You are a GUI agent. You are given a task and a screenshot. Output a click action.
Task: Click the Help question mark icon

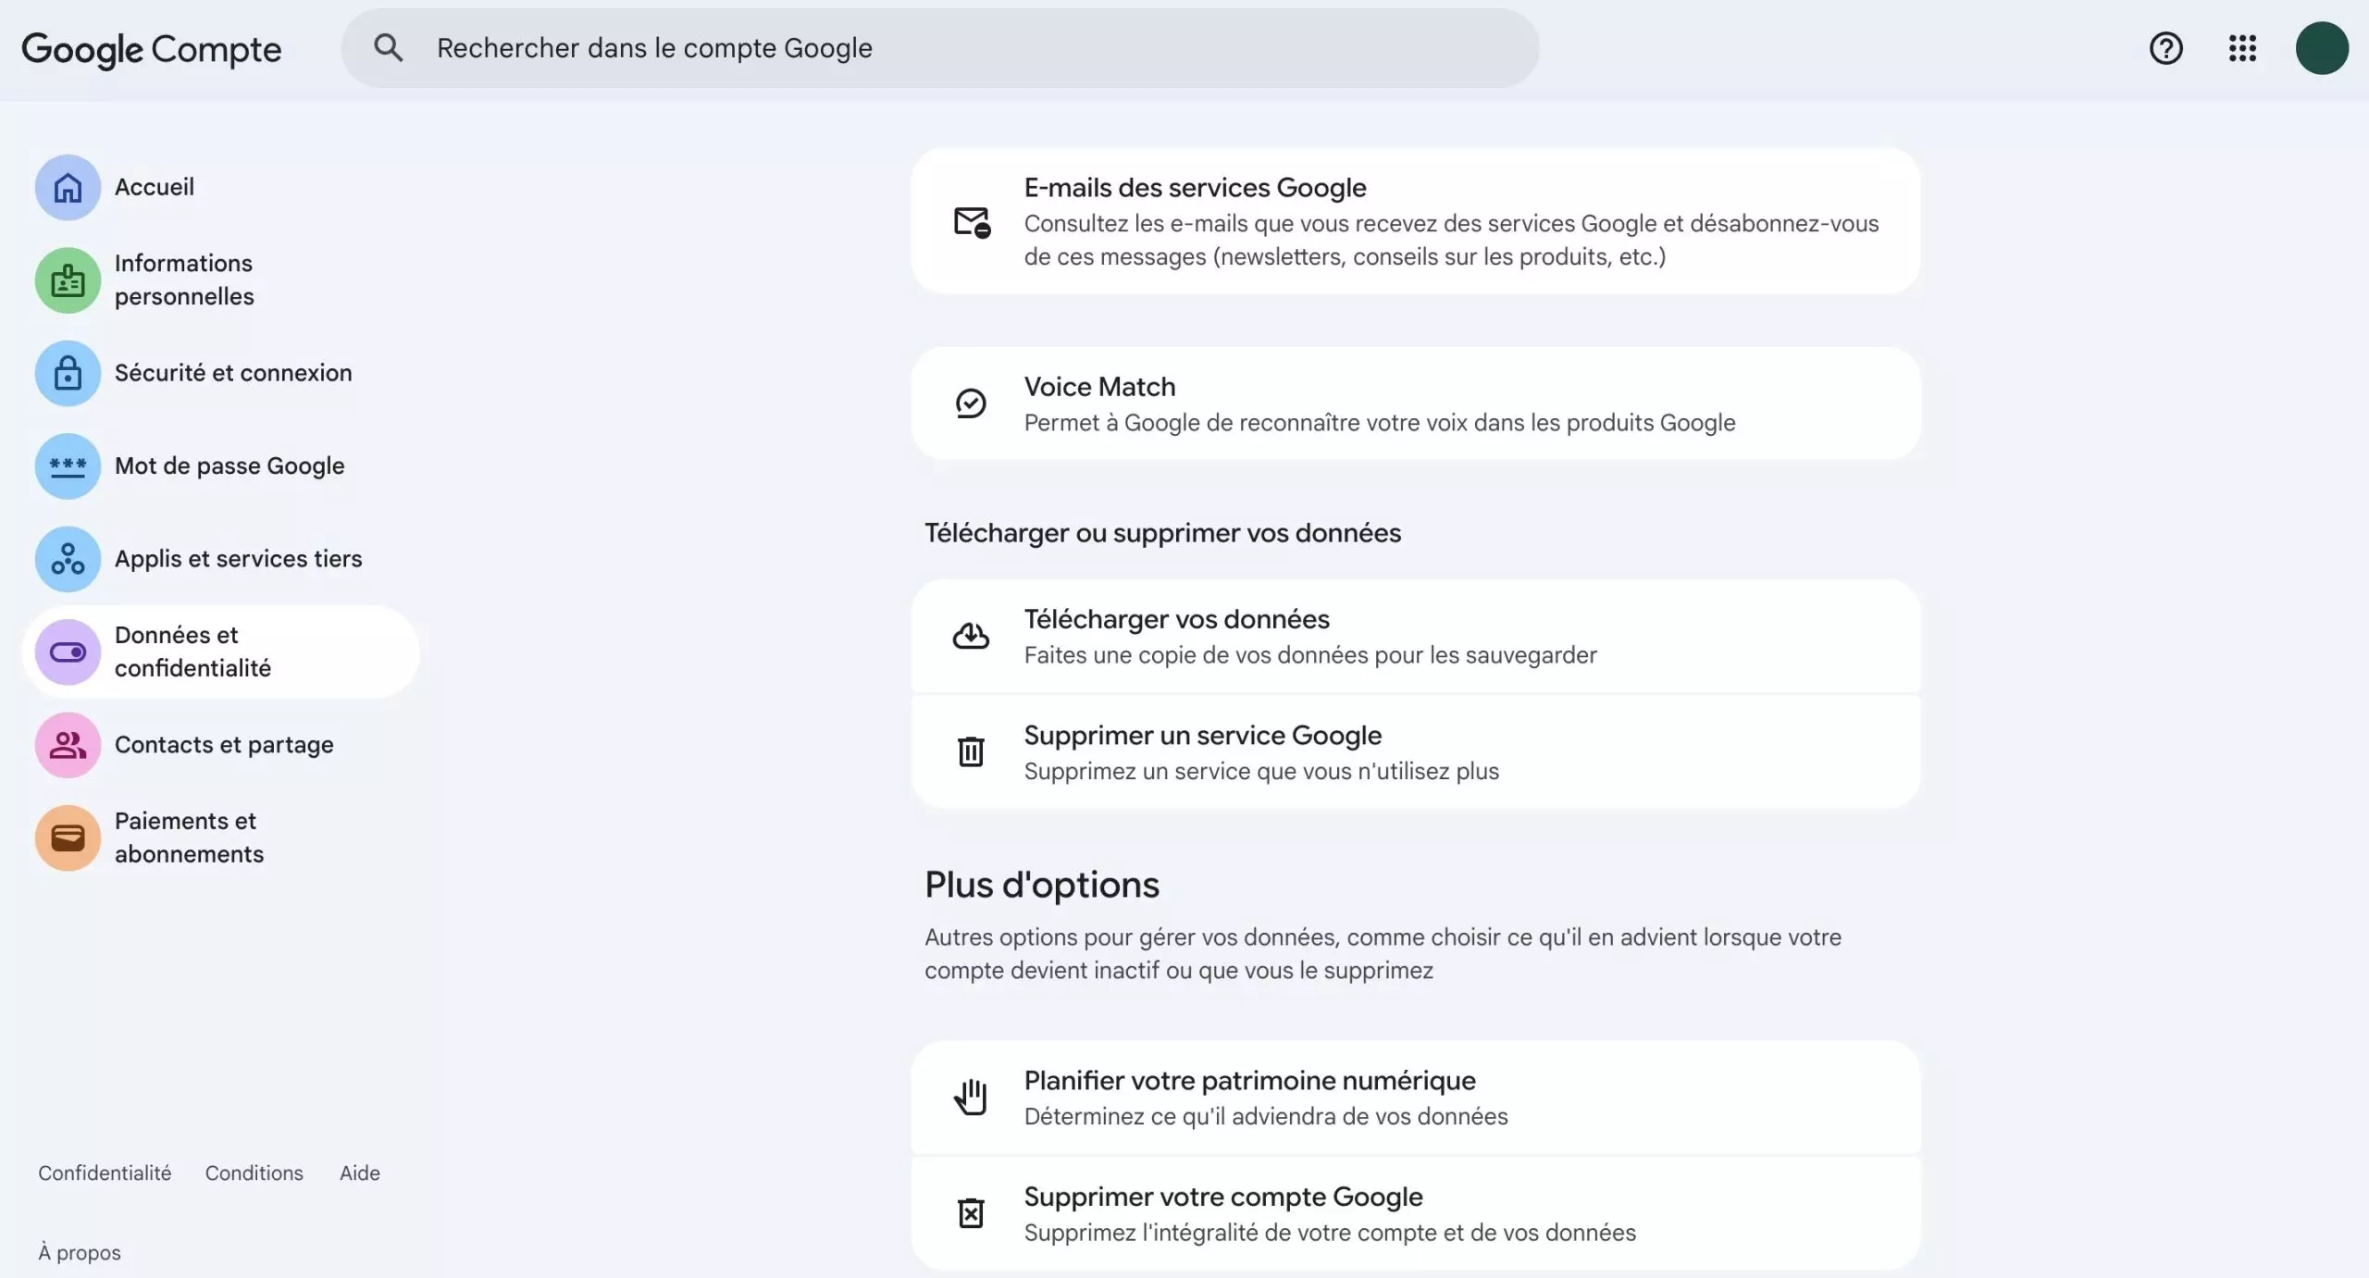2165,48
